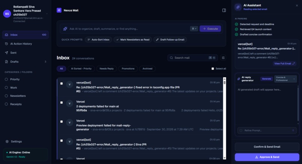Open Preview deployment failed for mail-reply-generator email
This screenshot has height=164, width=302.
pos(140,125)
